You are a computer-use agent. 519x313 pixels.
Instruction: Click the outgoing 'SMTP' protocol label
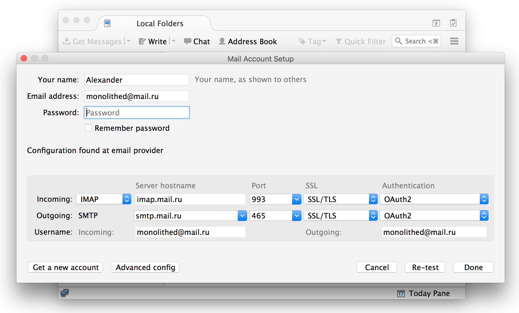tap(88, 216)
